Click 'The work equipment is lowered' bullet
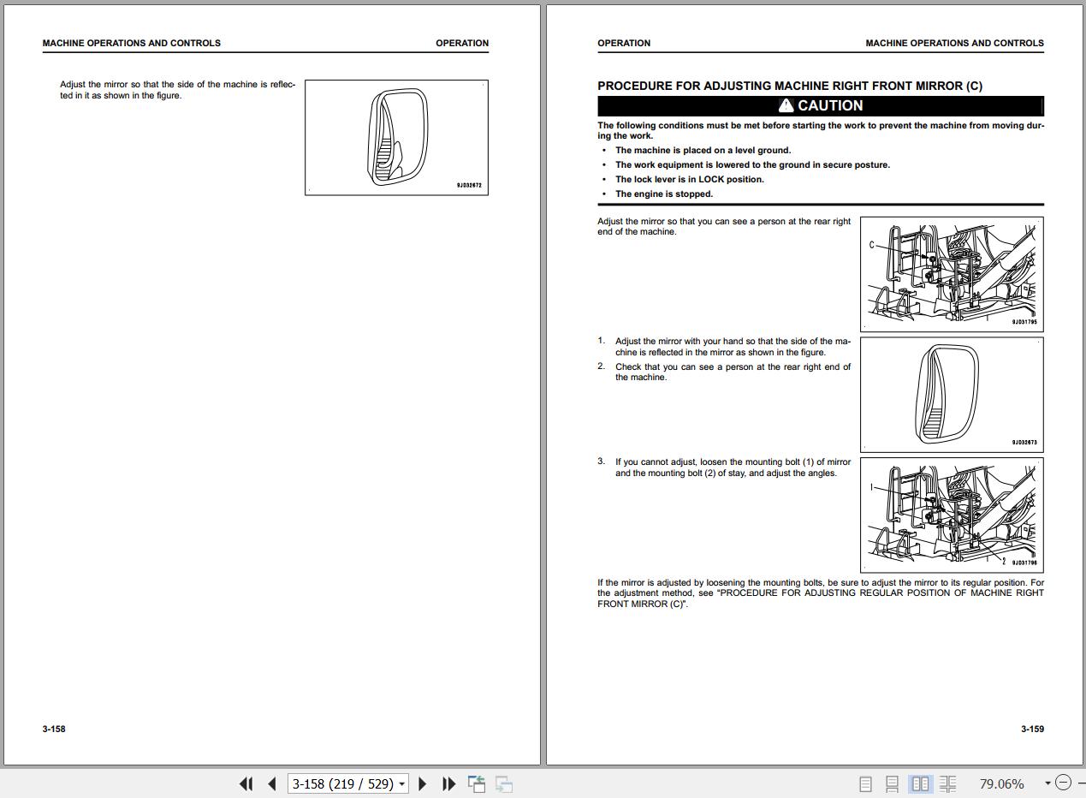 pos(752,164)
